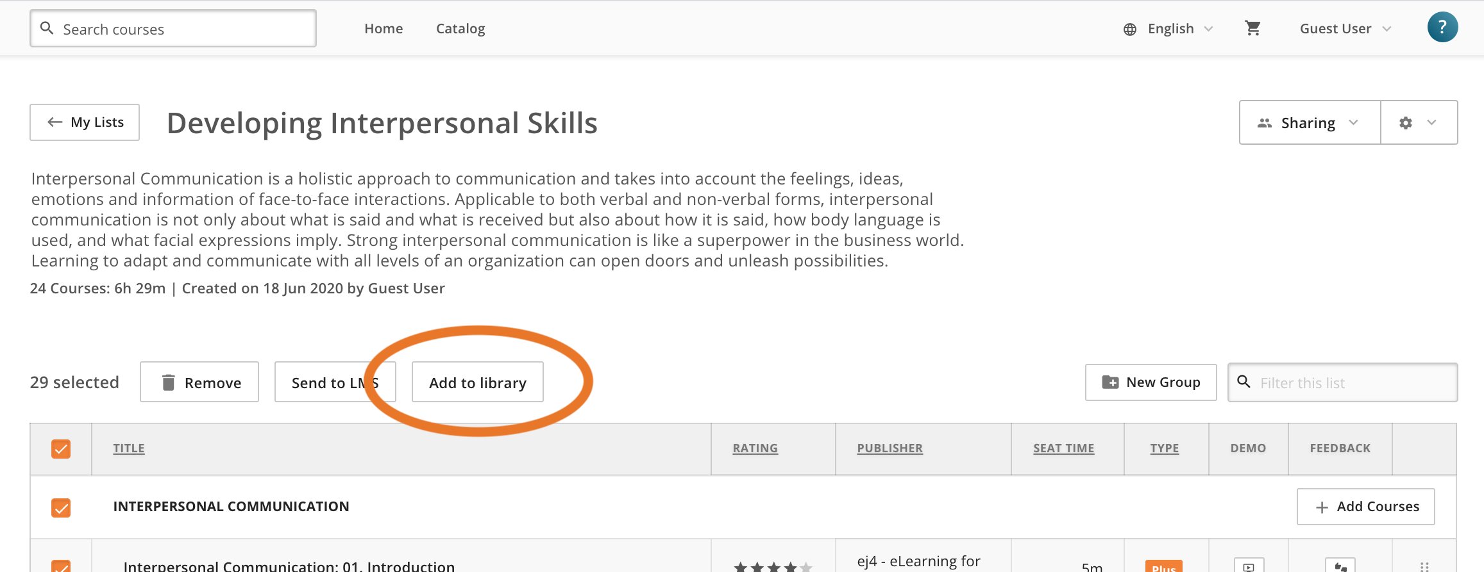Screen dimensions: 1484x572
Task: Open the English language dropdown
Action: 1169,29
